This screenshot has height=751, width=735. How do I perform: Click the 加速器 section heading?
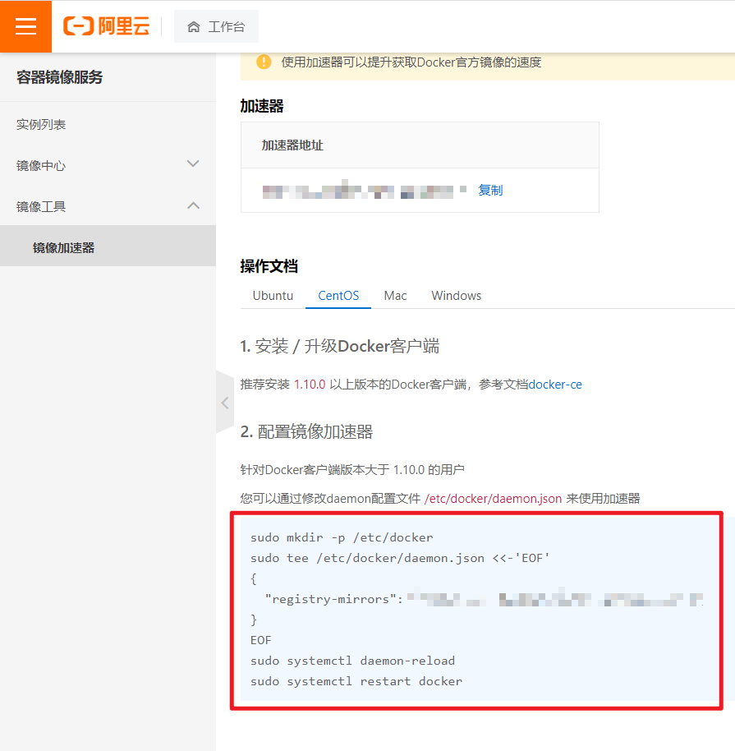262,106
